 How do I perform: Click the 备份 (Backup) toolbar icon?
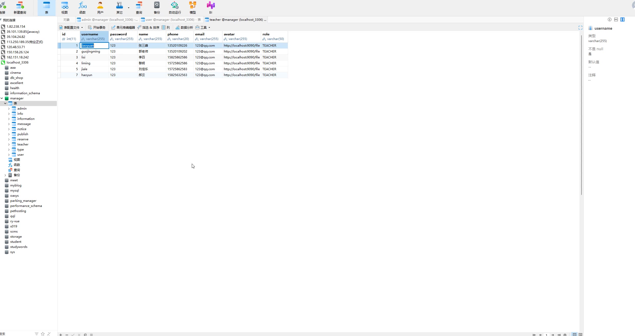pyautogui.click(x=157, y=8)
